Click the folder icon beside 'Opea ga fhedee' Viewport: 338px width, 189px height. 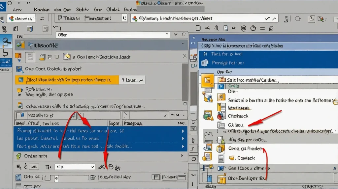221,148
